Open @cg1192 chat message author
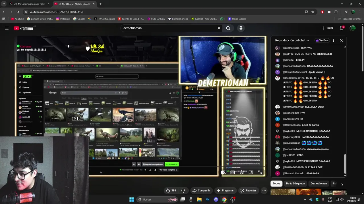Image resolution: width=364 pixels, height=204 pixels. pyautogui.click(x=288, y=54)
